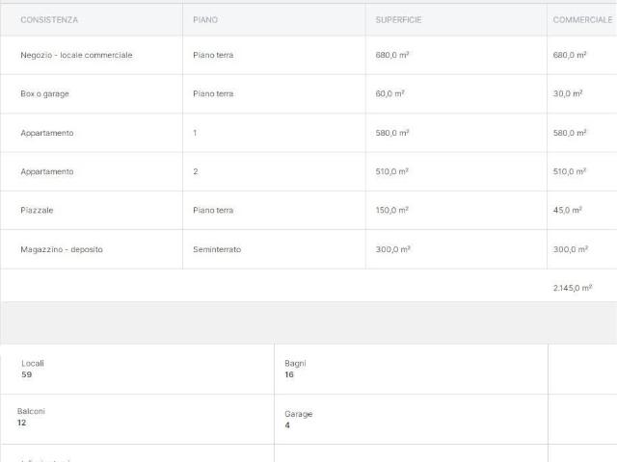Click the 580,0 m² surface value

click(392, 133)
